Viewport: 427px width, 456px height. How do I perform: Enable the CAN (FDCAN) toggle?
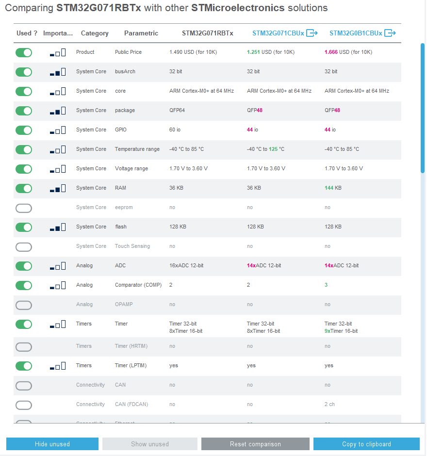pyautogui.click(x=24, y=405)
